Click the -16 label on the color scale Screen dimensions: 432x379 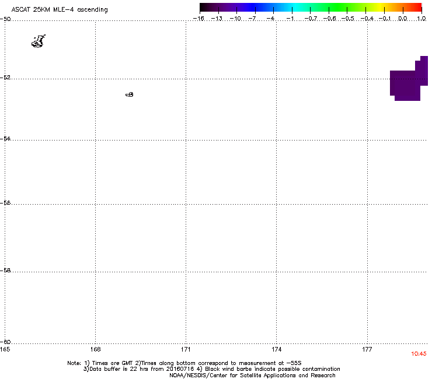(198, 19)
